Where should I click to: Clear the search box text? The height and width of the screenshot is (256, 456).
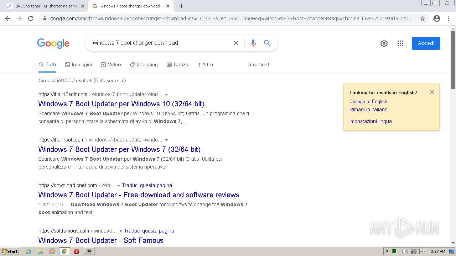pos(236,43)
